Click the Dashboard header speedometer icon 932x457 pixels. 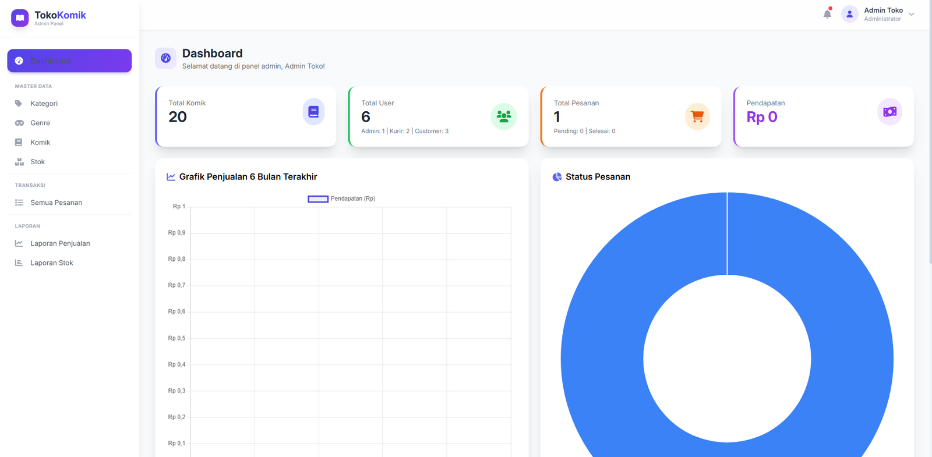click(x=165, y=58)
